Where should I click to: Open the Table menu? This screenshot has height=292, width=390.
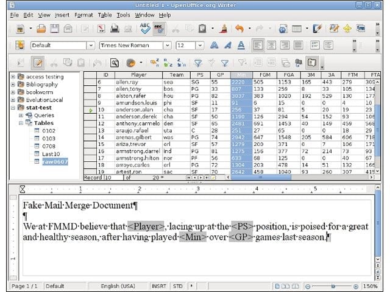[105, 15]
